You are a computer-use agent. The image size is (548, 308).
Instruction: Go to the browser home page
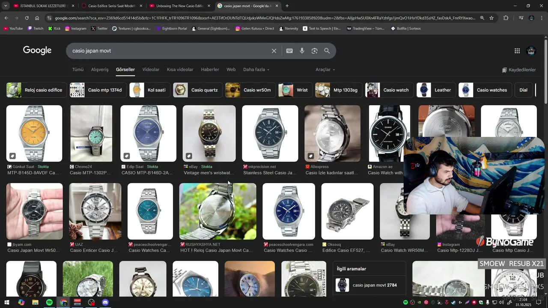[37, 18]
